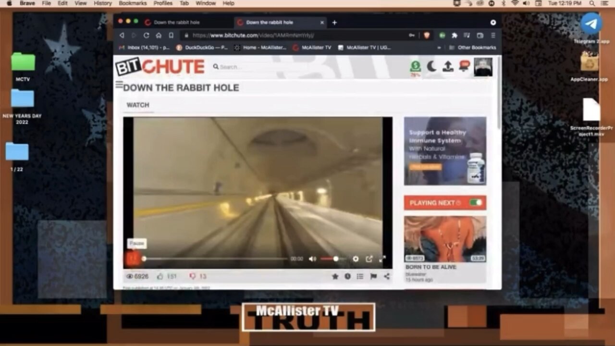Favorite the video with the star icon
The height and width of the screenshot is (346, 615).
coord(335,276)
